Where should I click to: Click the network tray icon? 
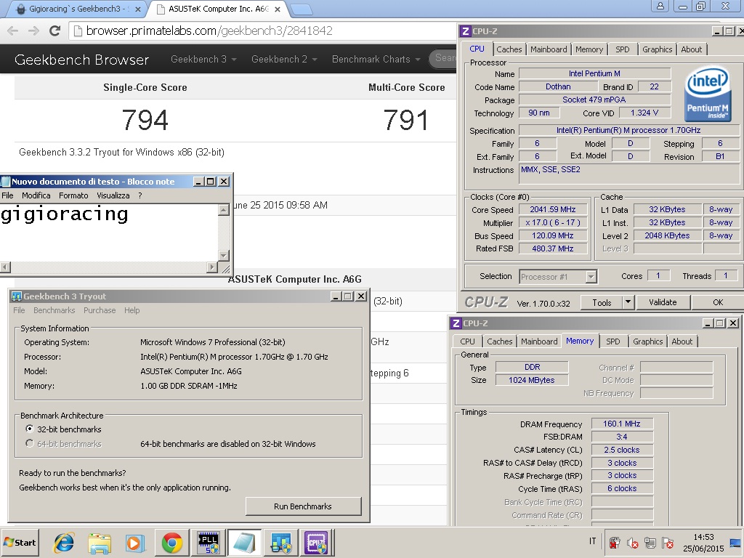(650, 542)
